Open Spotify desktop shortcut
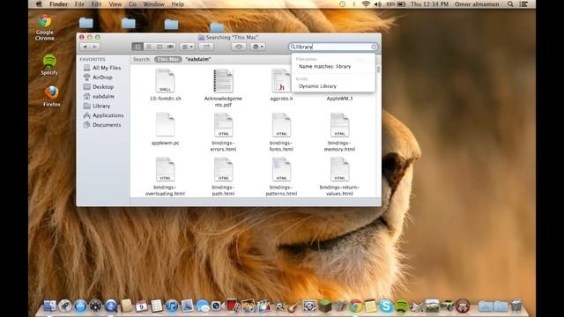The width and height of the screenshot is (564, 317). tap(49, 64)
